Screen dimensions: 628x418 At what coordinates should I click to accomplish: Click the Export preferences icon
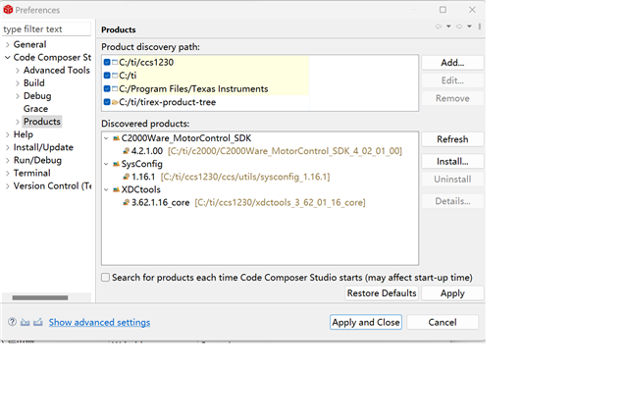coord(38,322)
